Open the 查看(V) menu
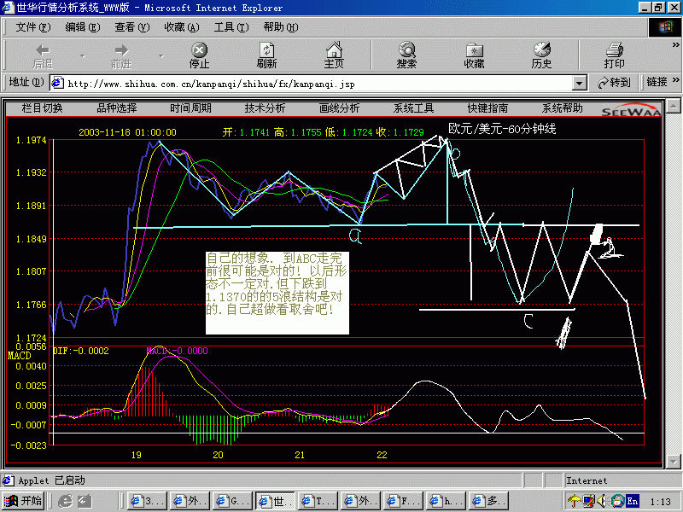683x512 pixels. pyautogui.click(x=132, y=27)
